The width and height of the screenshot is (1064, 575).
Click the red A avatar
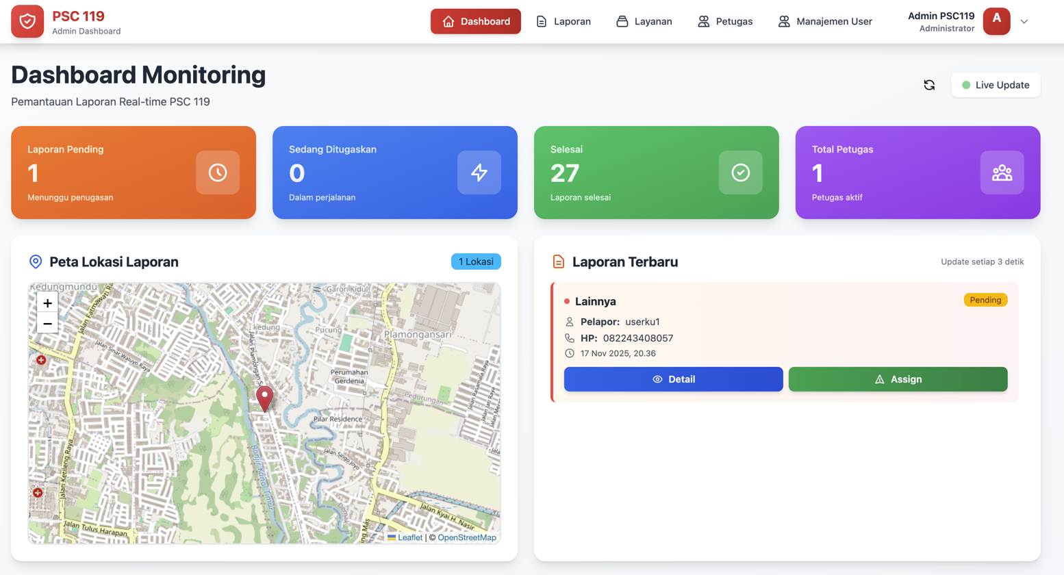click(996, 21)
